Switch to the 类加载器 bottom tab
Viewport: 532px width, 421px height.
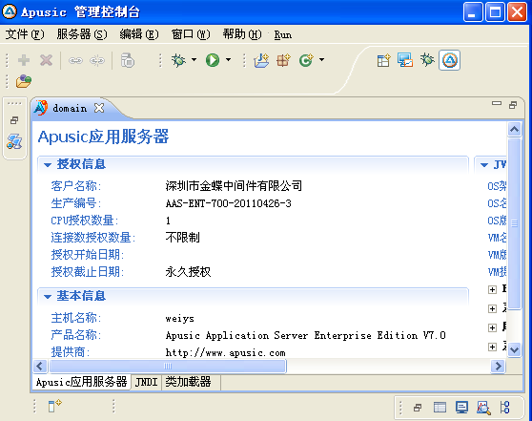coord(188,382)
